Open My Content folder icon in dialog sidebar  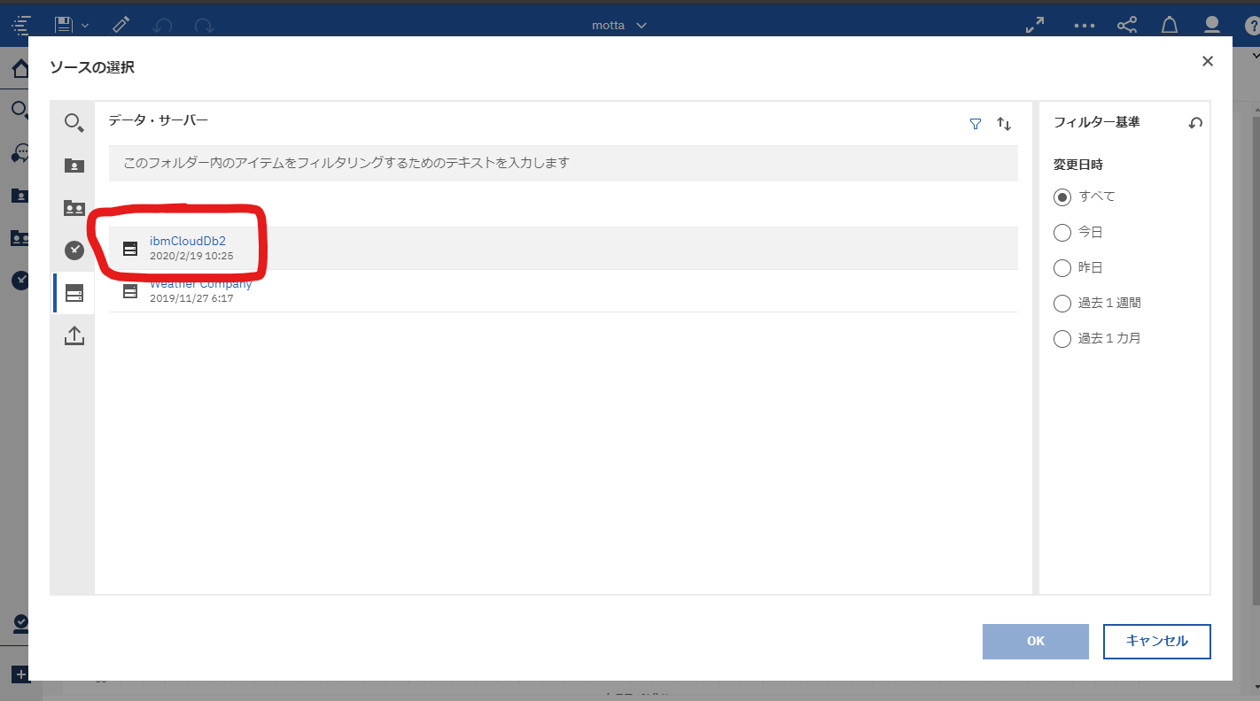coord(74,166)
